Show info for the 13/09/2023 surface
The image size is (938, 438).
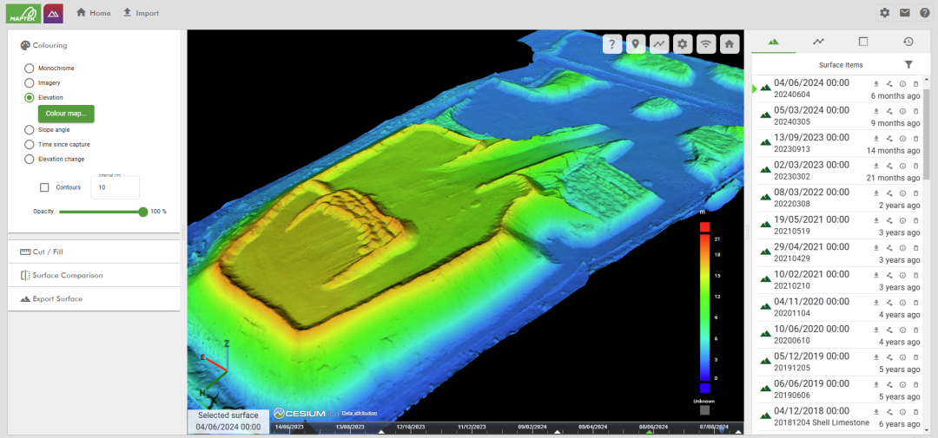tap(902, 138)
